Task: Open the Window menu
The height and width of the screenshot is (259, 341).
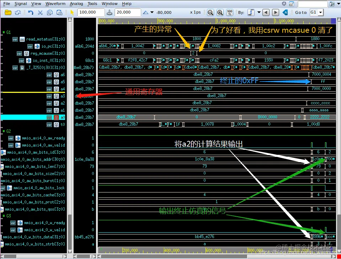Action: coord(110,4)
